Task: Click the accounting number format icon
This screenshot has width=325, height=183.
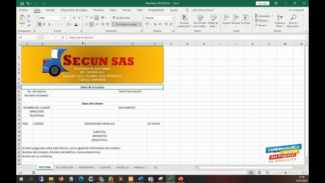Action: (x=147, y=24)
